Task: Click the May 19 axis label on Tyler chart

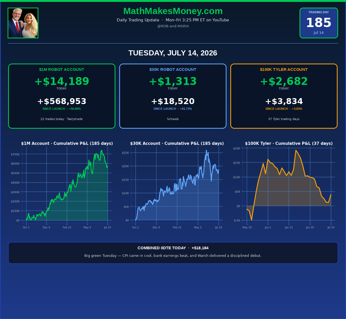Action: tap(247, 227)
